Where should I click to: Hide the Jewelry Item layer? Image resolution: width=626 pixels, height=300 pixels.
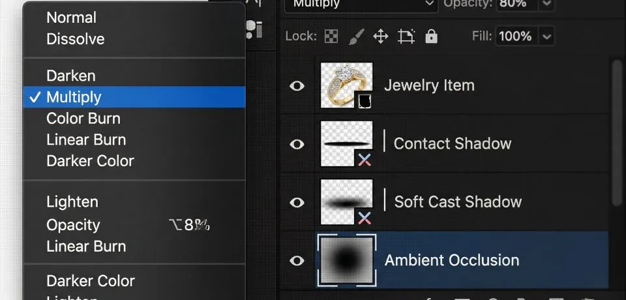tap(297, 85)
